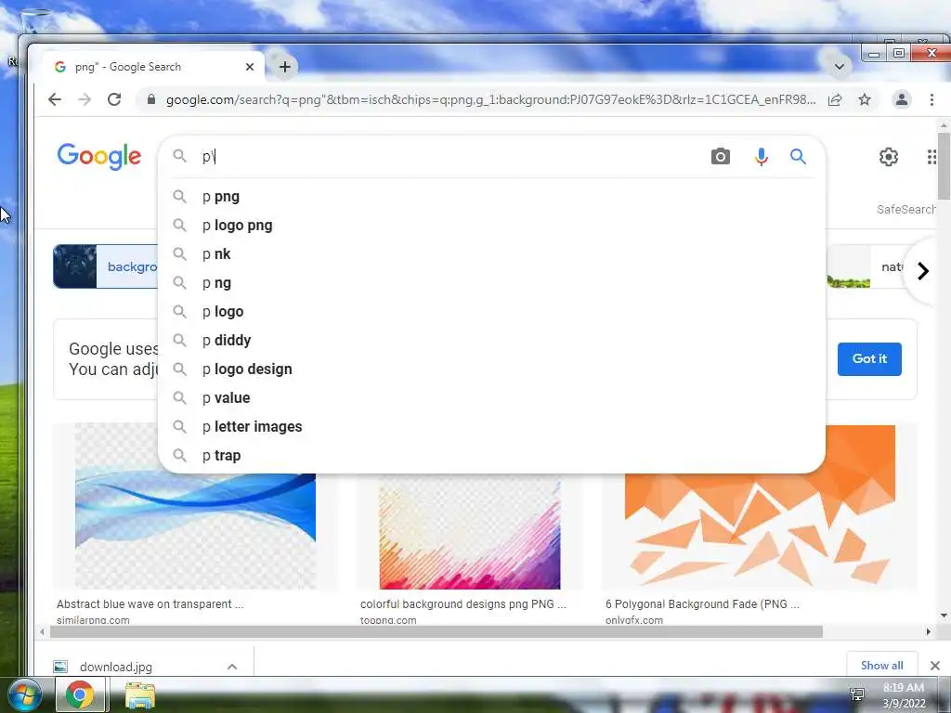Choose suggestion "p nk"

pyautogui.click(x=491, y=254)
